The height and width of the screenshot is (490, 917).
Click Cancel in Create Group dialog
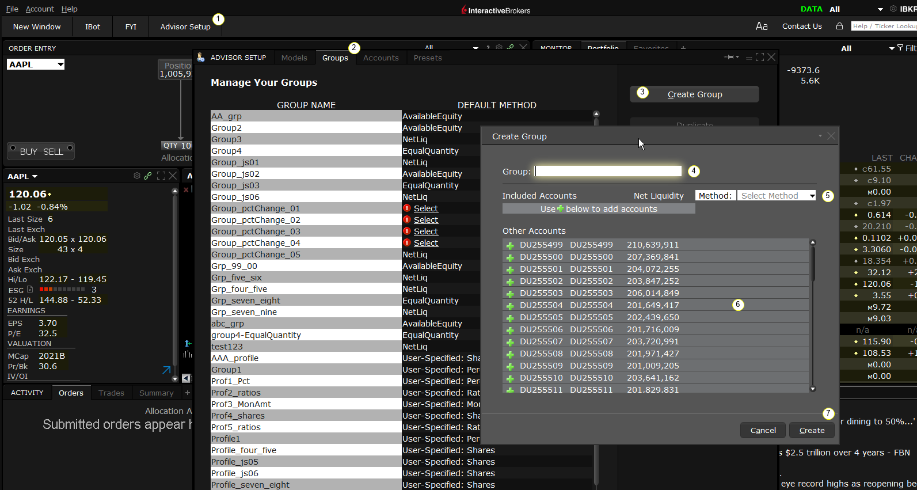click(x=763, y=430)
